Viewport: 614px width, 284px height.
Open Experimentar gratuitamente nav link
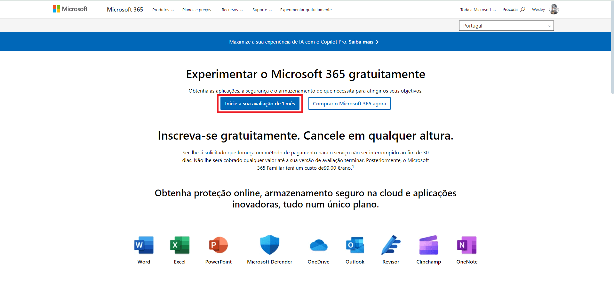click(306, 10)
